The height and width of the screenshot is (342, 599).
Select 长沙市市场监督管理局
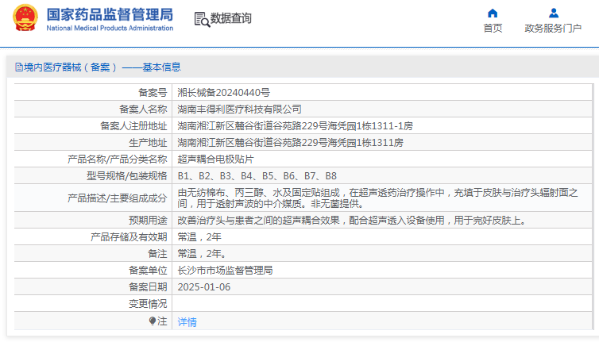click(x=225, y=271)
